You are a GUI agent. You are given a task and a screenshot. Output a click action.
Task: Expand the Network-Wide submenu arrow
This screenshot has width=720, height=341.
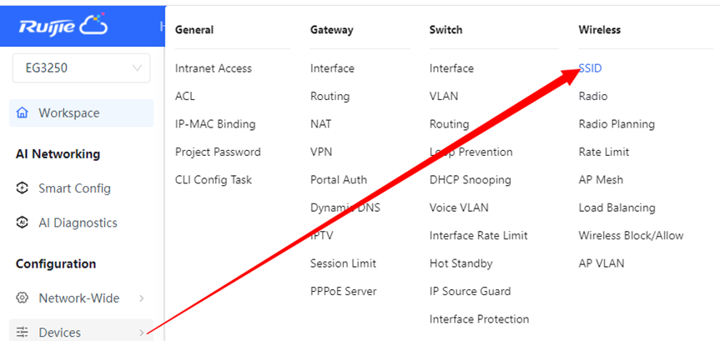tap(142, 298)
